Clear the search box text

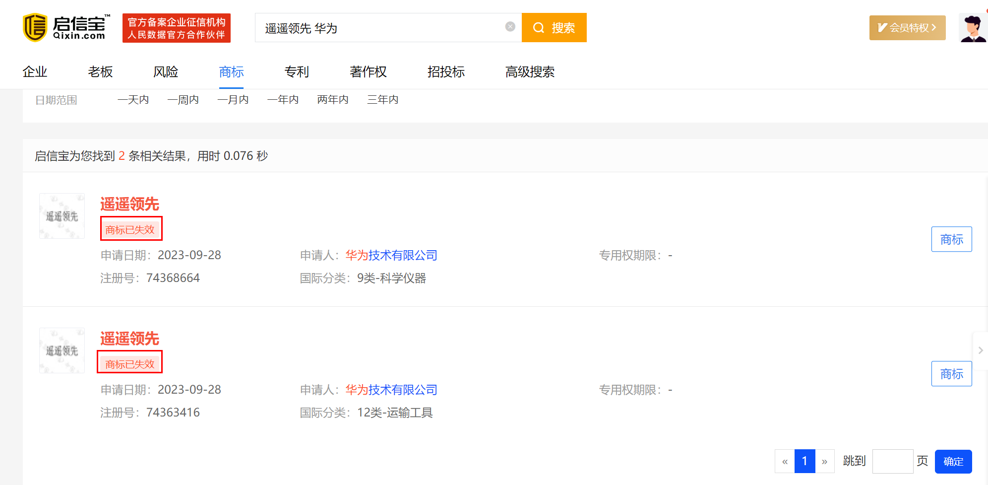[510, 27]
